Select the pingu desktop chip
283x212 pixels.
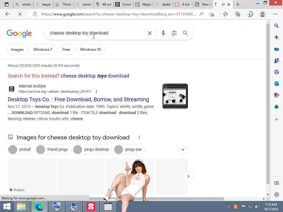(92, 149)
